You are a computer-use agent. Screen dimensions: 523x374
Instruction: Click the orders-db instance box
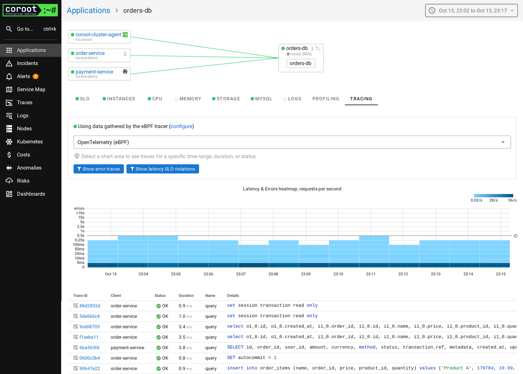(x=301, y=63)
